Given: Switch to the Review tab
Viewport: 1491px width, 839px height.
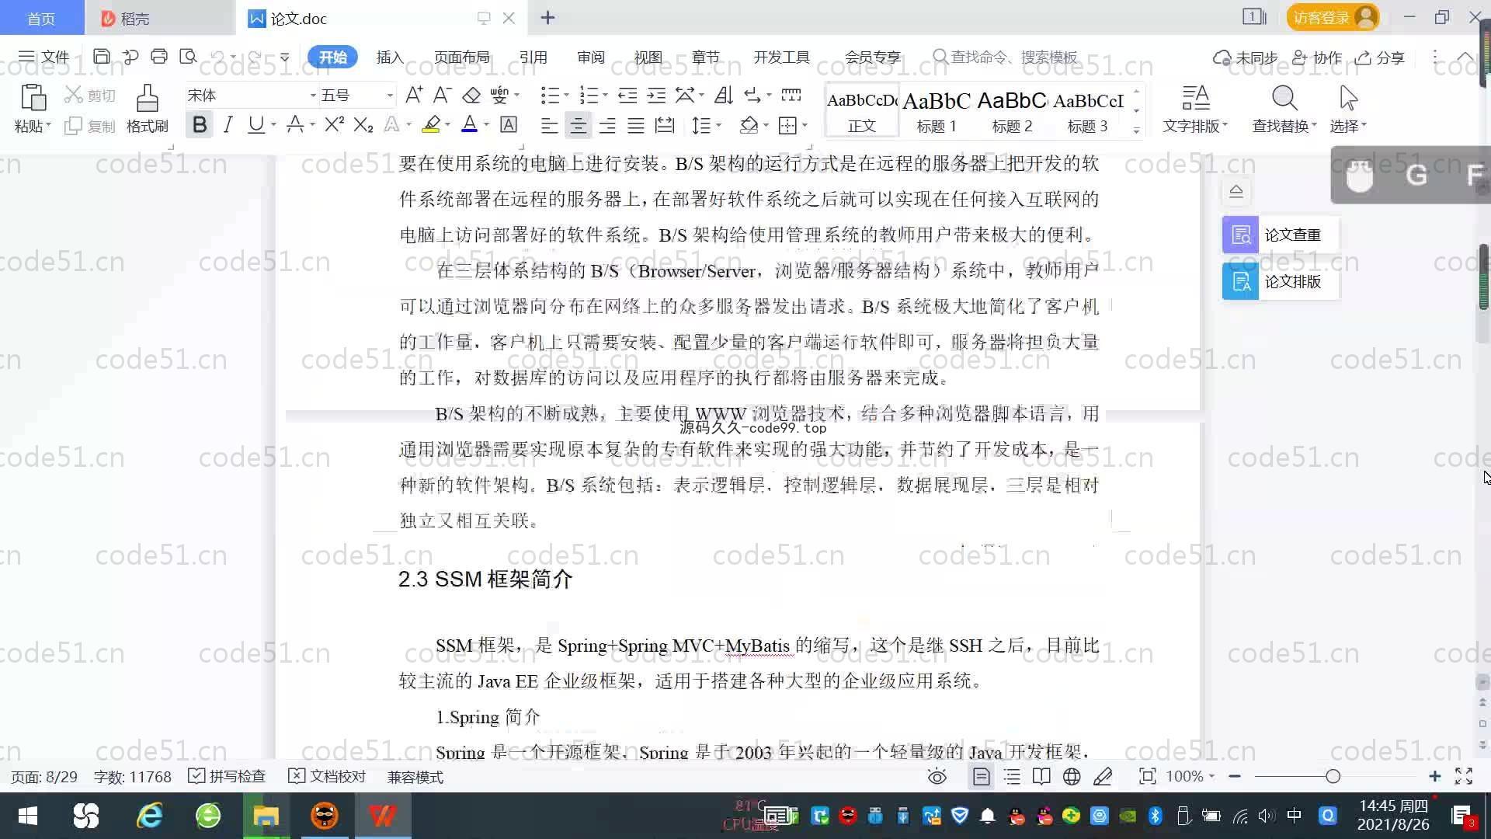Looking at the screenshot, I should pos(590,57).
